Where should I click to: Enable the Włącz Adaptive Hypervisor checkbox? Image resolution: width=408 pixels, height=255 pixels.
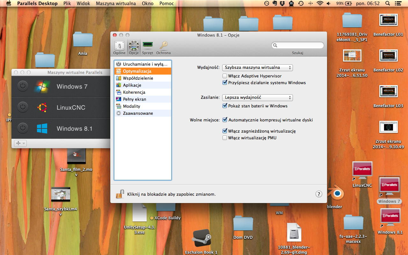(225, 76)
